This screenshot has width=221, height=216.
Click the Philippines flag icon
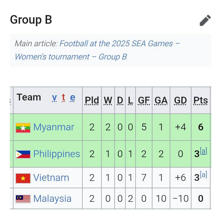[x=23, y=154]
